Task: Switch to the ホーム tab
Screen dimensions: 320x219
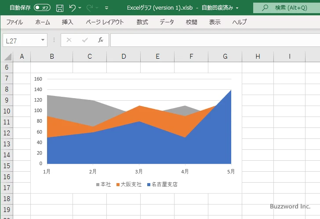Action: point(43,22)
